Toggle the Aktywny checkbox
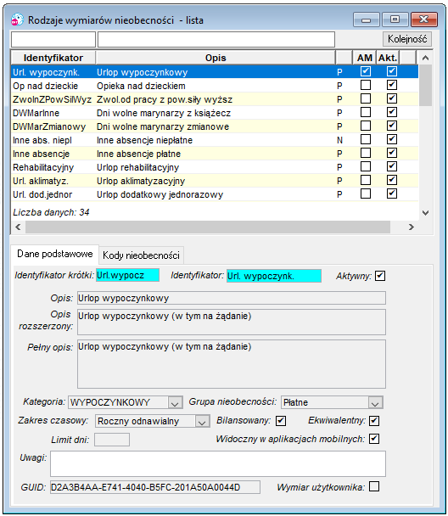The height and width of the screenshot is (516, 448). point(380,276)
